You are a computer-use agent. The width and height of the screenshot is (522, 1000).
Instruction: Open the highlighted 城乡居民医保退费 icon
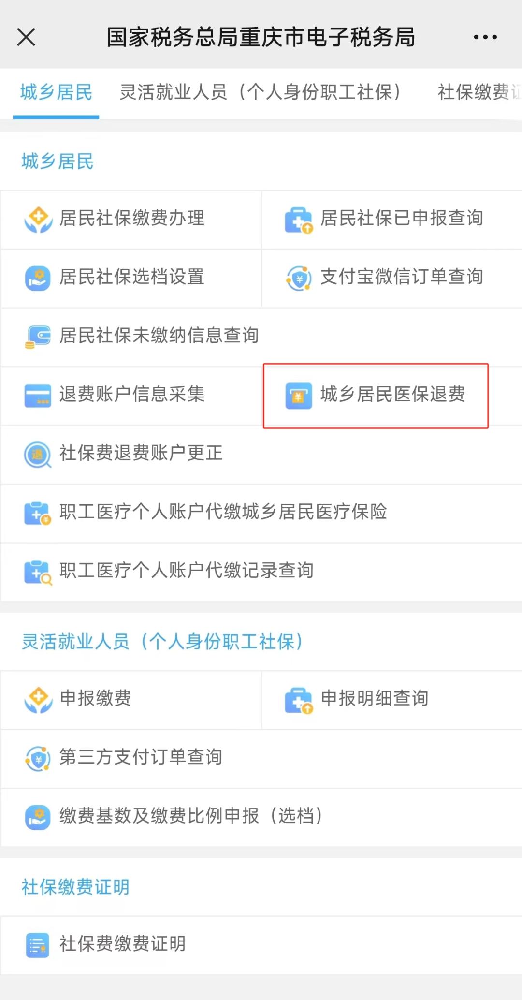(299, 396)
